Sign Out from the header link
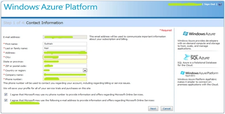The height and width of the screenshot is (114, 225). (x=209, y=4)
